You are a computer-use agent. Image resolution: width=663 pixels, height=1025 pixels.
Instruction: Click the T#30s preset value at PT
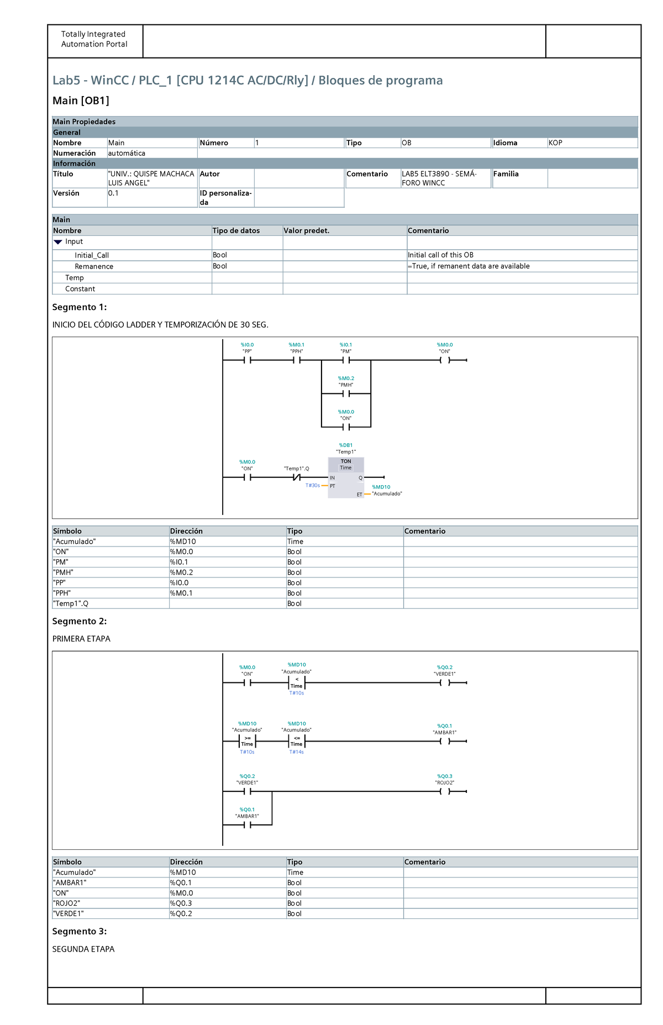(x=313, y=486)
